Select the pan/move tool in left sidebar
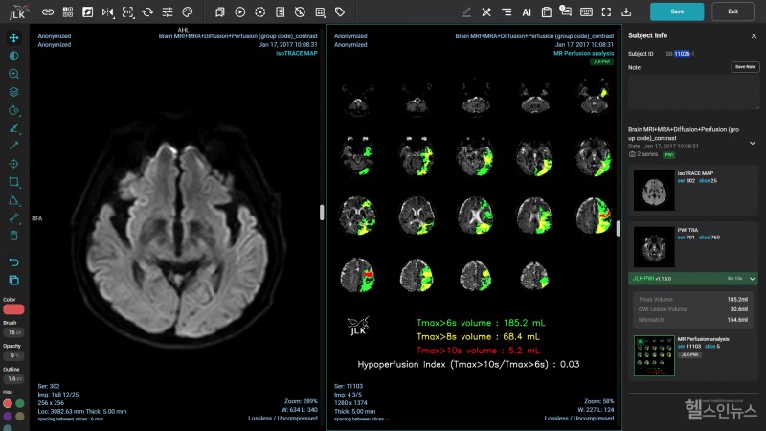766x431 pixels. tap(13, 37)
